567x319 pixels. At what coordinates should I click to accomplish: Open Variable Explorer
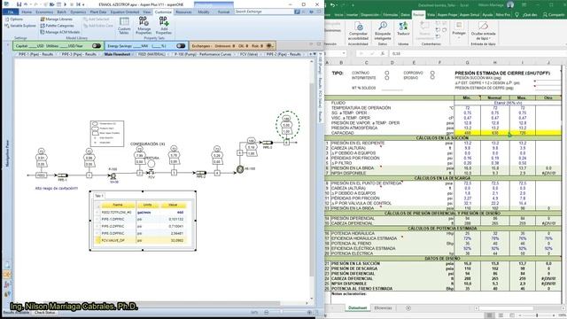(x=20, y=26)
